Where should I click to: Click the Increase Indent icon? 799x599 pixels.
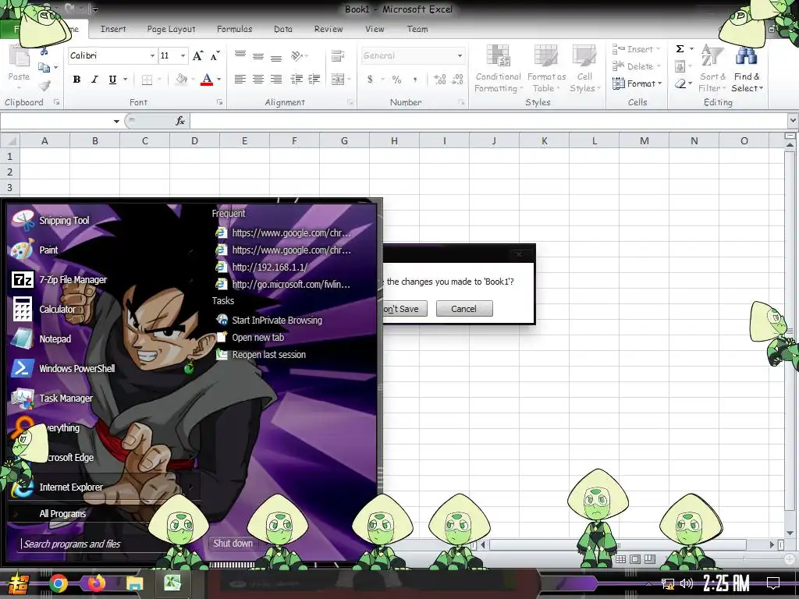pos(314,79)
